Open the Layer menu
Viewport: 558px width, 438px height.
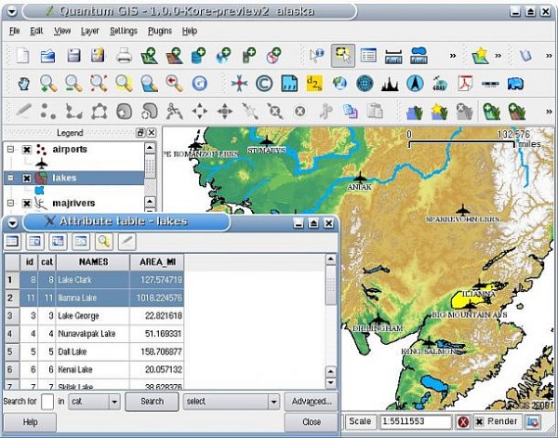pyautogui.click(x=89, y=31)
